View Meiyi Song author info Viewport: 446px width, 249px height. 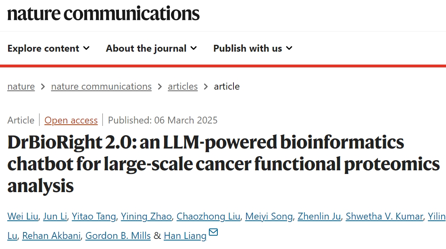pos(269,217)
